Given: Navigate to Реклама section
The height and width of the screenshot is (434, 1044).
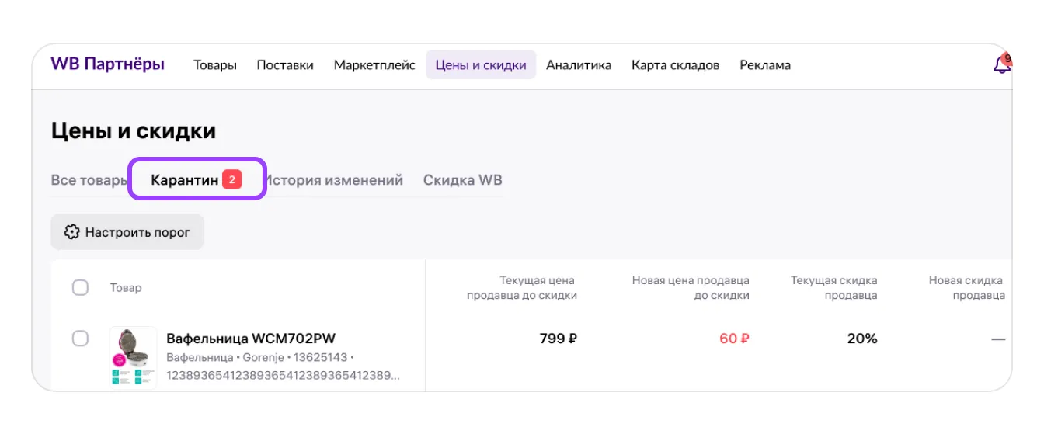Looking at the screenshot, I should point(765,65).
